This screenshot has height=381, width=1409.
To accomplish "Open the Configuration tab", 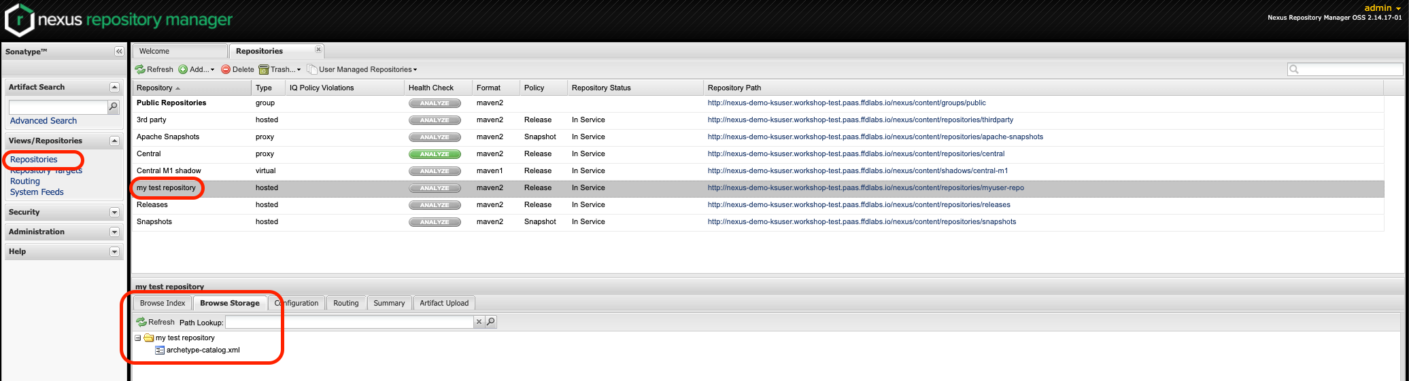I will (296, 303).
